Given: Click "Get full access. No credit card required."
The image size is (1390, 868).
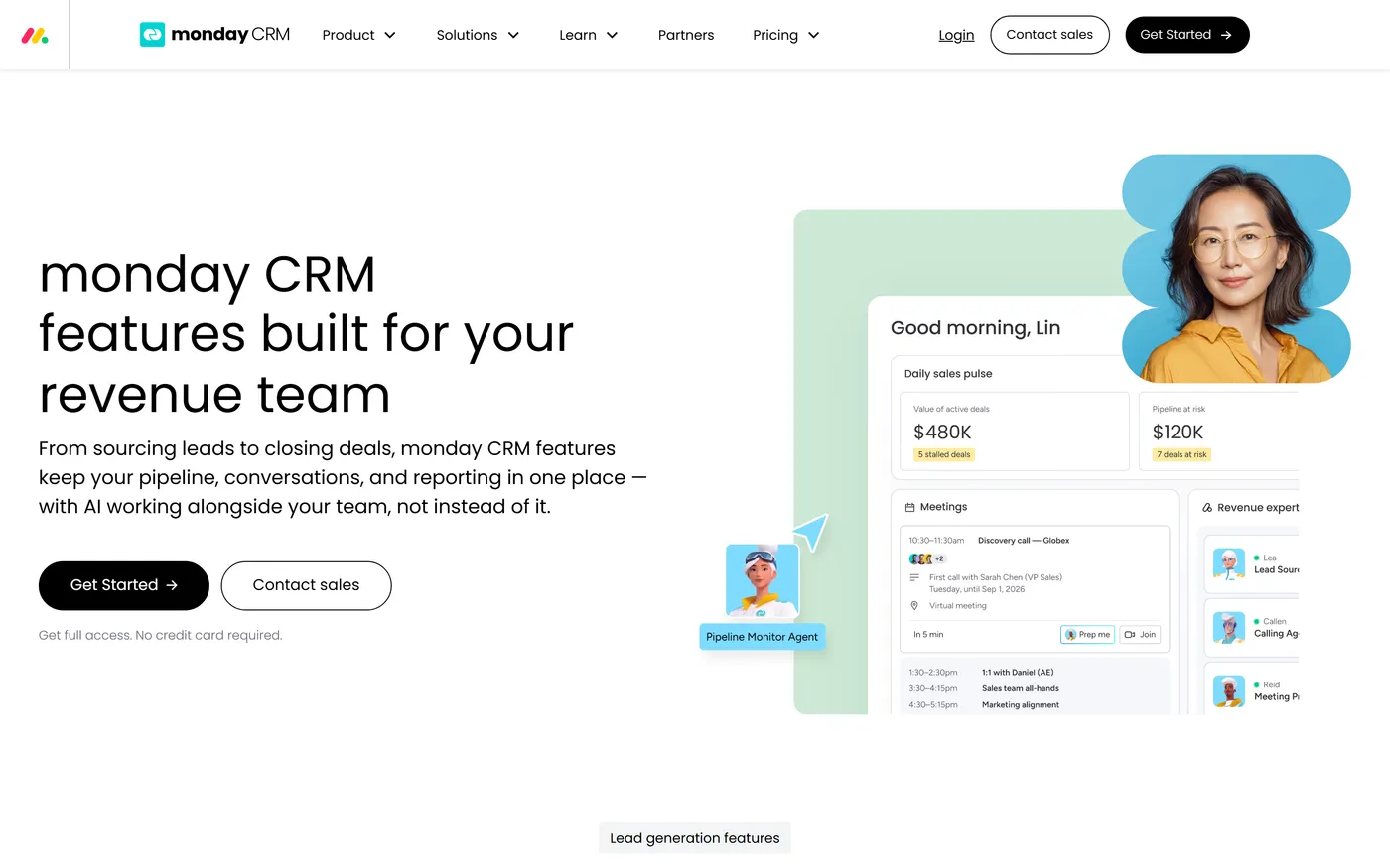Looking at the screenshot, I should (161, 635).
